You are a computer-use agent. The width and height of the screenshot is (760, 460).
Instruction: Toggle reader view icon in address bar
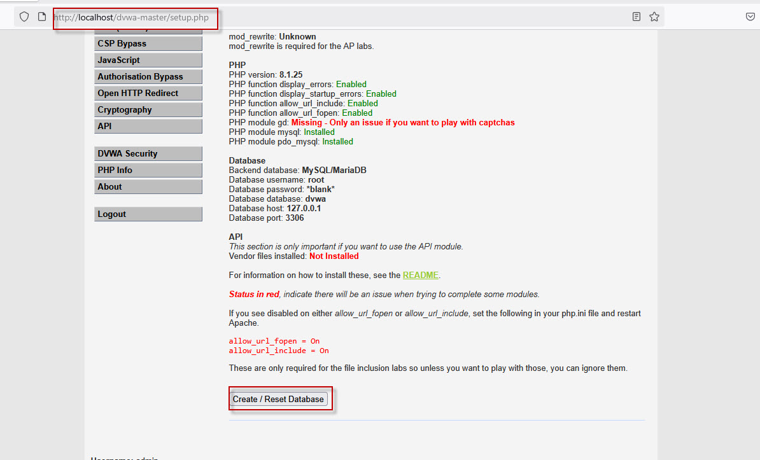(x=637, y=17)
